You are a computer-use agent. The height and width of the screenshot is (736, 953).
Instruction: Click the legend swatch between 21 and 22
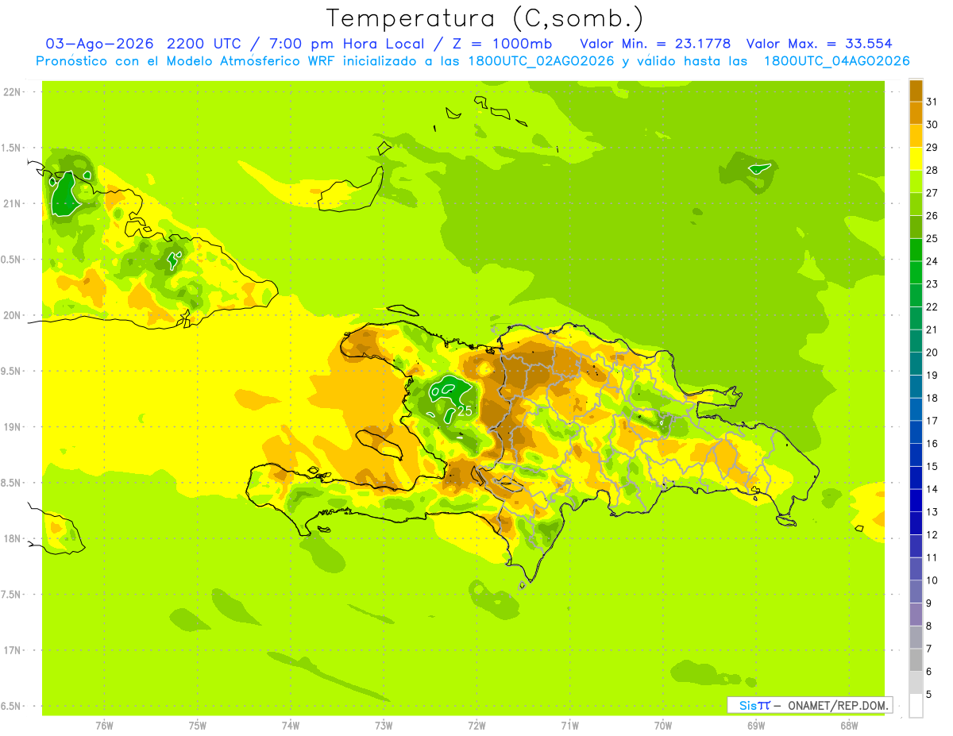pyautogui.click(x=916, y=318)
